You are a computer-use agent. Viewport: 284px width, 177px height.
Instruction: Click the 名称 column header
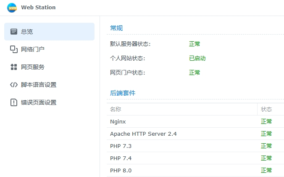(116, 109)
